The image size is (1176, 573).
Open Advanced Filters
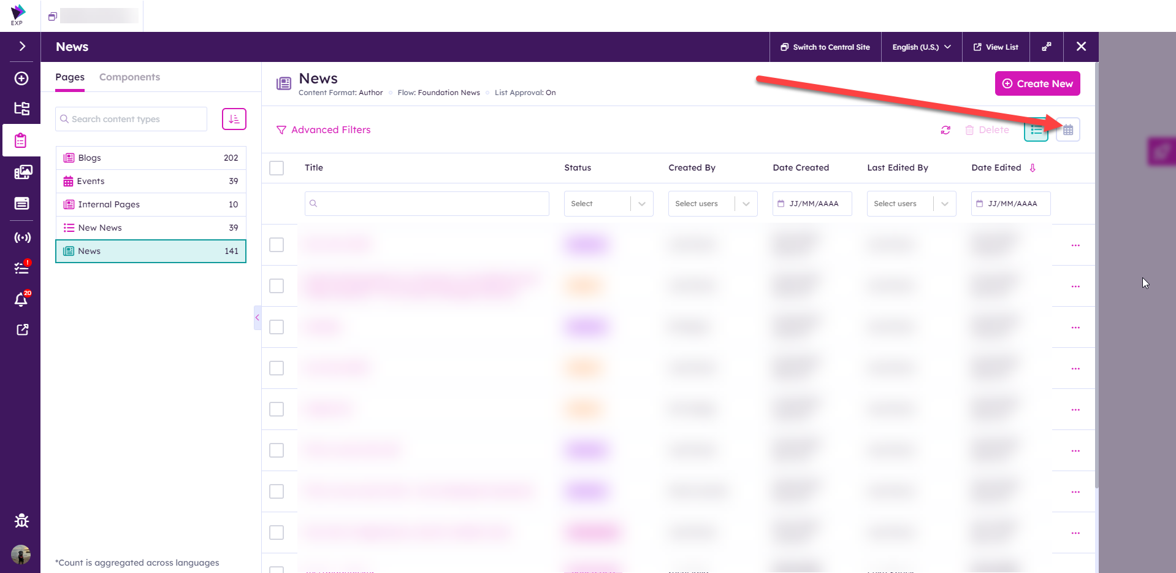[324, 130]
